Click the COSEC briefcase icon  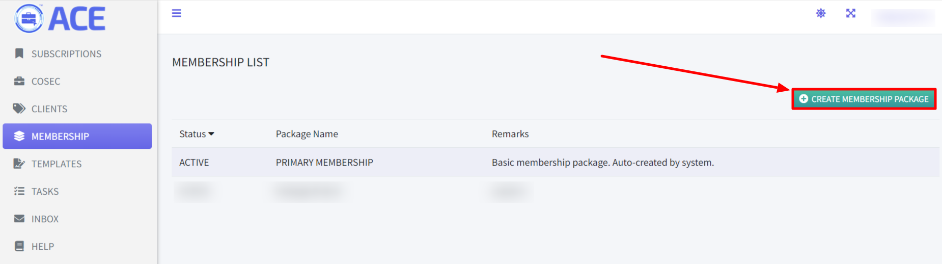[x=19, y=81]
